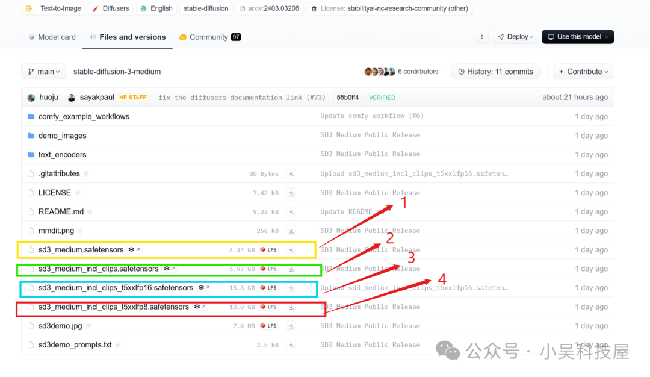Screen dimensions: 650x377
Task: Open the text_encoders folder icon
Action: tap(31, 155)
